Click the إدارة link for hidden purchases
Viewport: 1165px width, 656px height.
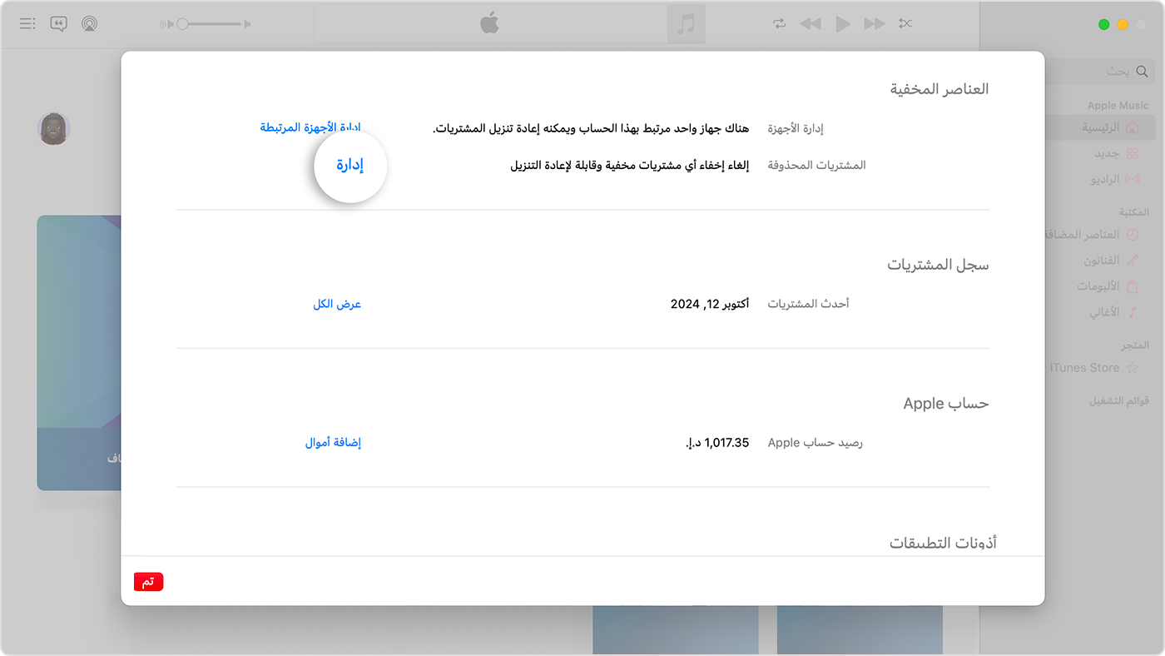pos(350,166)
